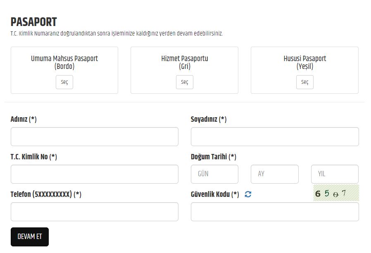371x253 pixels.
Task: Click the Güvenlik Kodu input box
Action: pos(275,212)
